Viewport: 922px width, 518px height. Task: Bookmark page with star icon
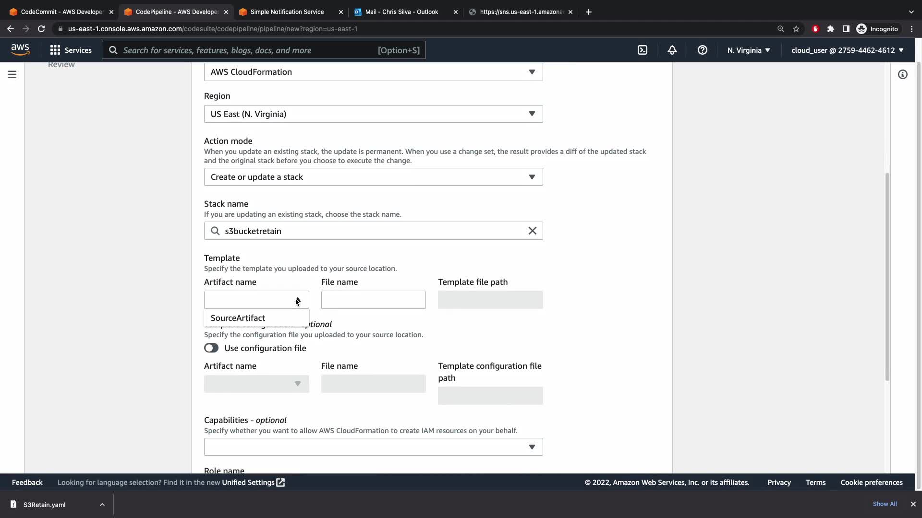(796, 29)
